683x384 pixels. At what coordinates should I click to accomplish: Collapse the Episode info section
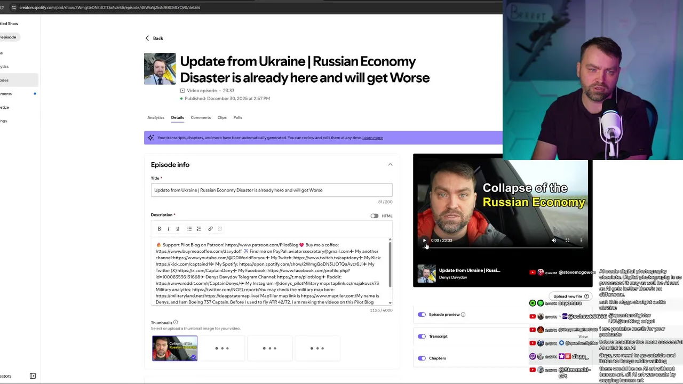tap(390, 165)
